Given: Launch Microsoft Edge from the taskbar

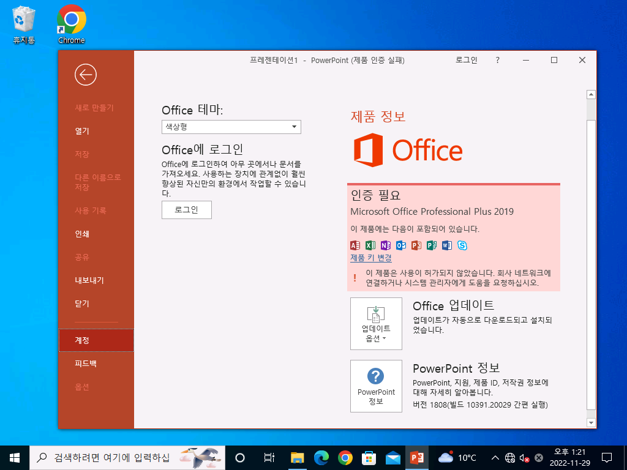Looking at the screenshot, I should tap(321, 458).
